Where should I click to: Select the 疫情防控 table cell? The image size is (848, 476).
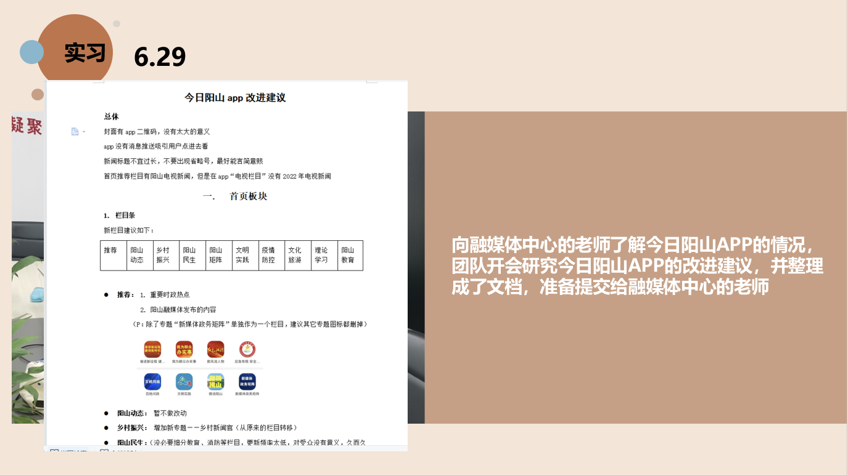pyautogui.click(x=271, y=255)
